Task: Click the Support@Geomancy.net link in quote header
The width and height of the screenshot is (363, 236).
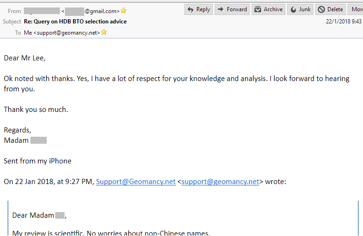Action: (x=136, y=182)
